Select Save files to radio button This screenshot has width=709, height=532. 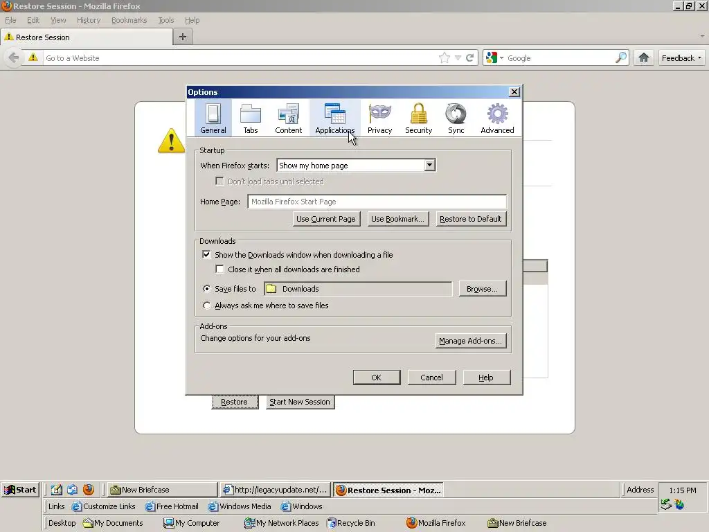[206, 289]
